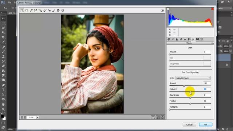Select Photoshop Move tool
Image resolution: width=233 pixels, height=131 pixels.
tap(3, 19)
